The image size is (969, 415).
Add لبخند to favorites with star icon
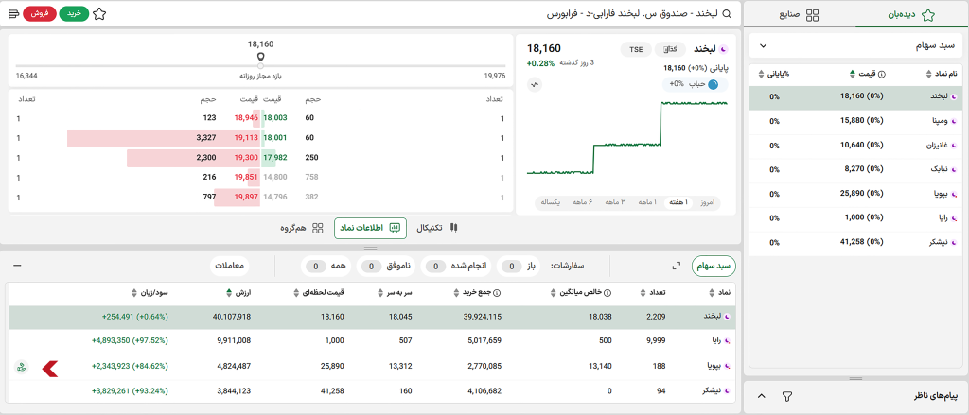point(99,14)
